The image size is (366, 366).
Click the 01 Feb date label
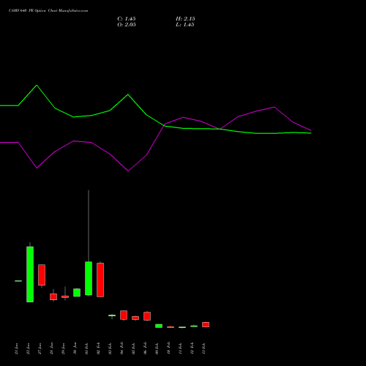point(86,348)
